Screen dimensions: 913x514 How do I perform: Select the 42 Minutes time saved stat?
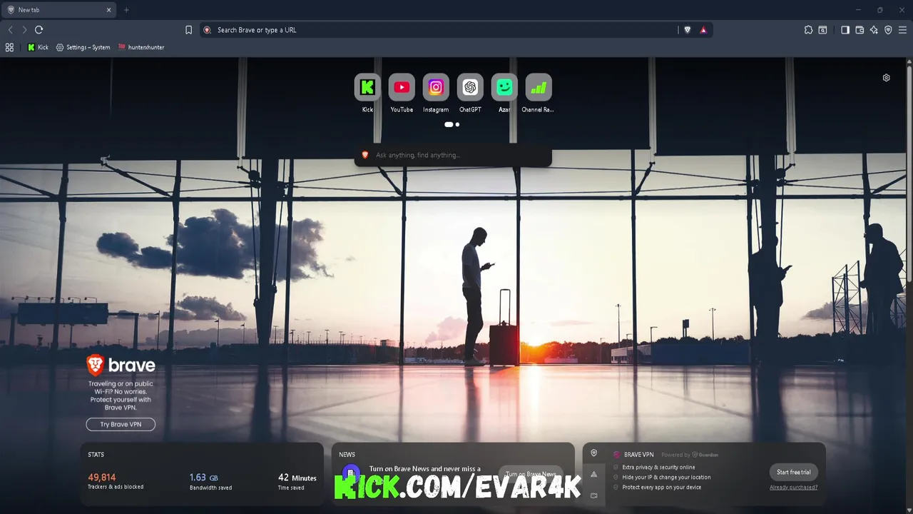pyautogui.click(x=297, y=481)
